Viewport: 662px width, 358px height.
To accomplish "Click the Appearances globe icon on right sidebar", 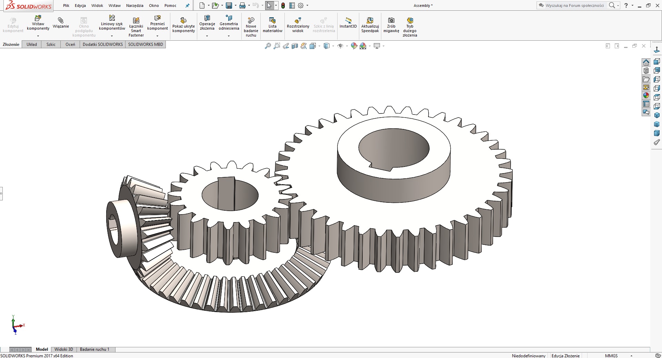I will click(646, 96).
